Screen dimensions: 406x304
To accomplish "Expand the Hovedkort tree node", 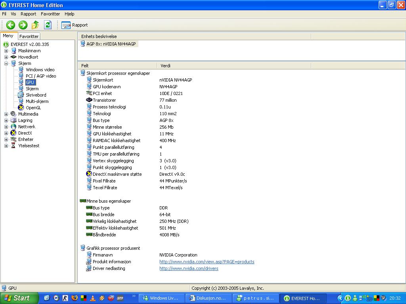I will point(6,57).
